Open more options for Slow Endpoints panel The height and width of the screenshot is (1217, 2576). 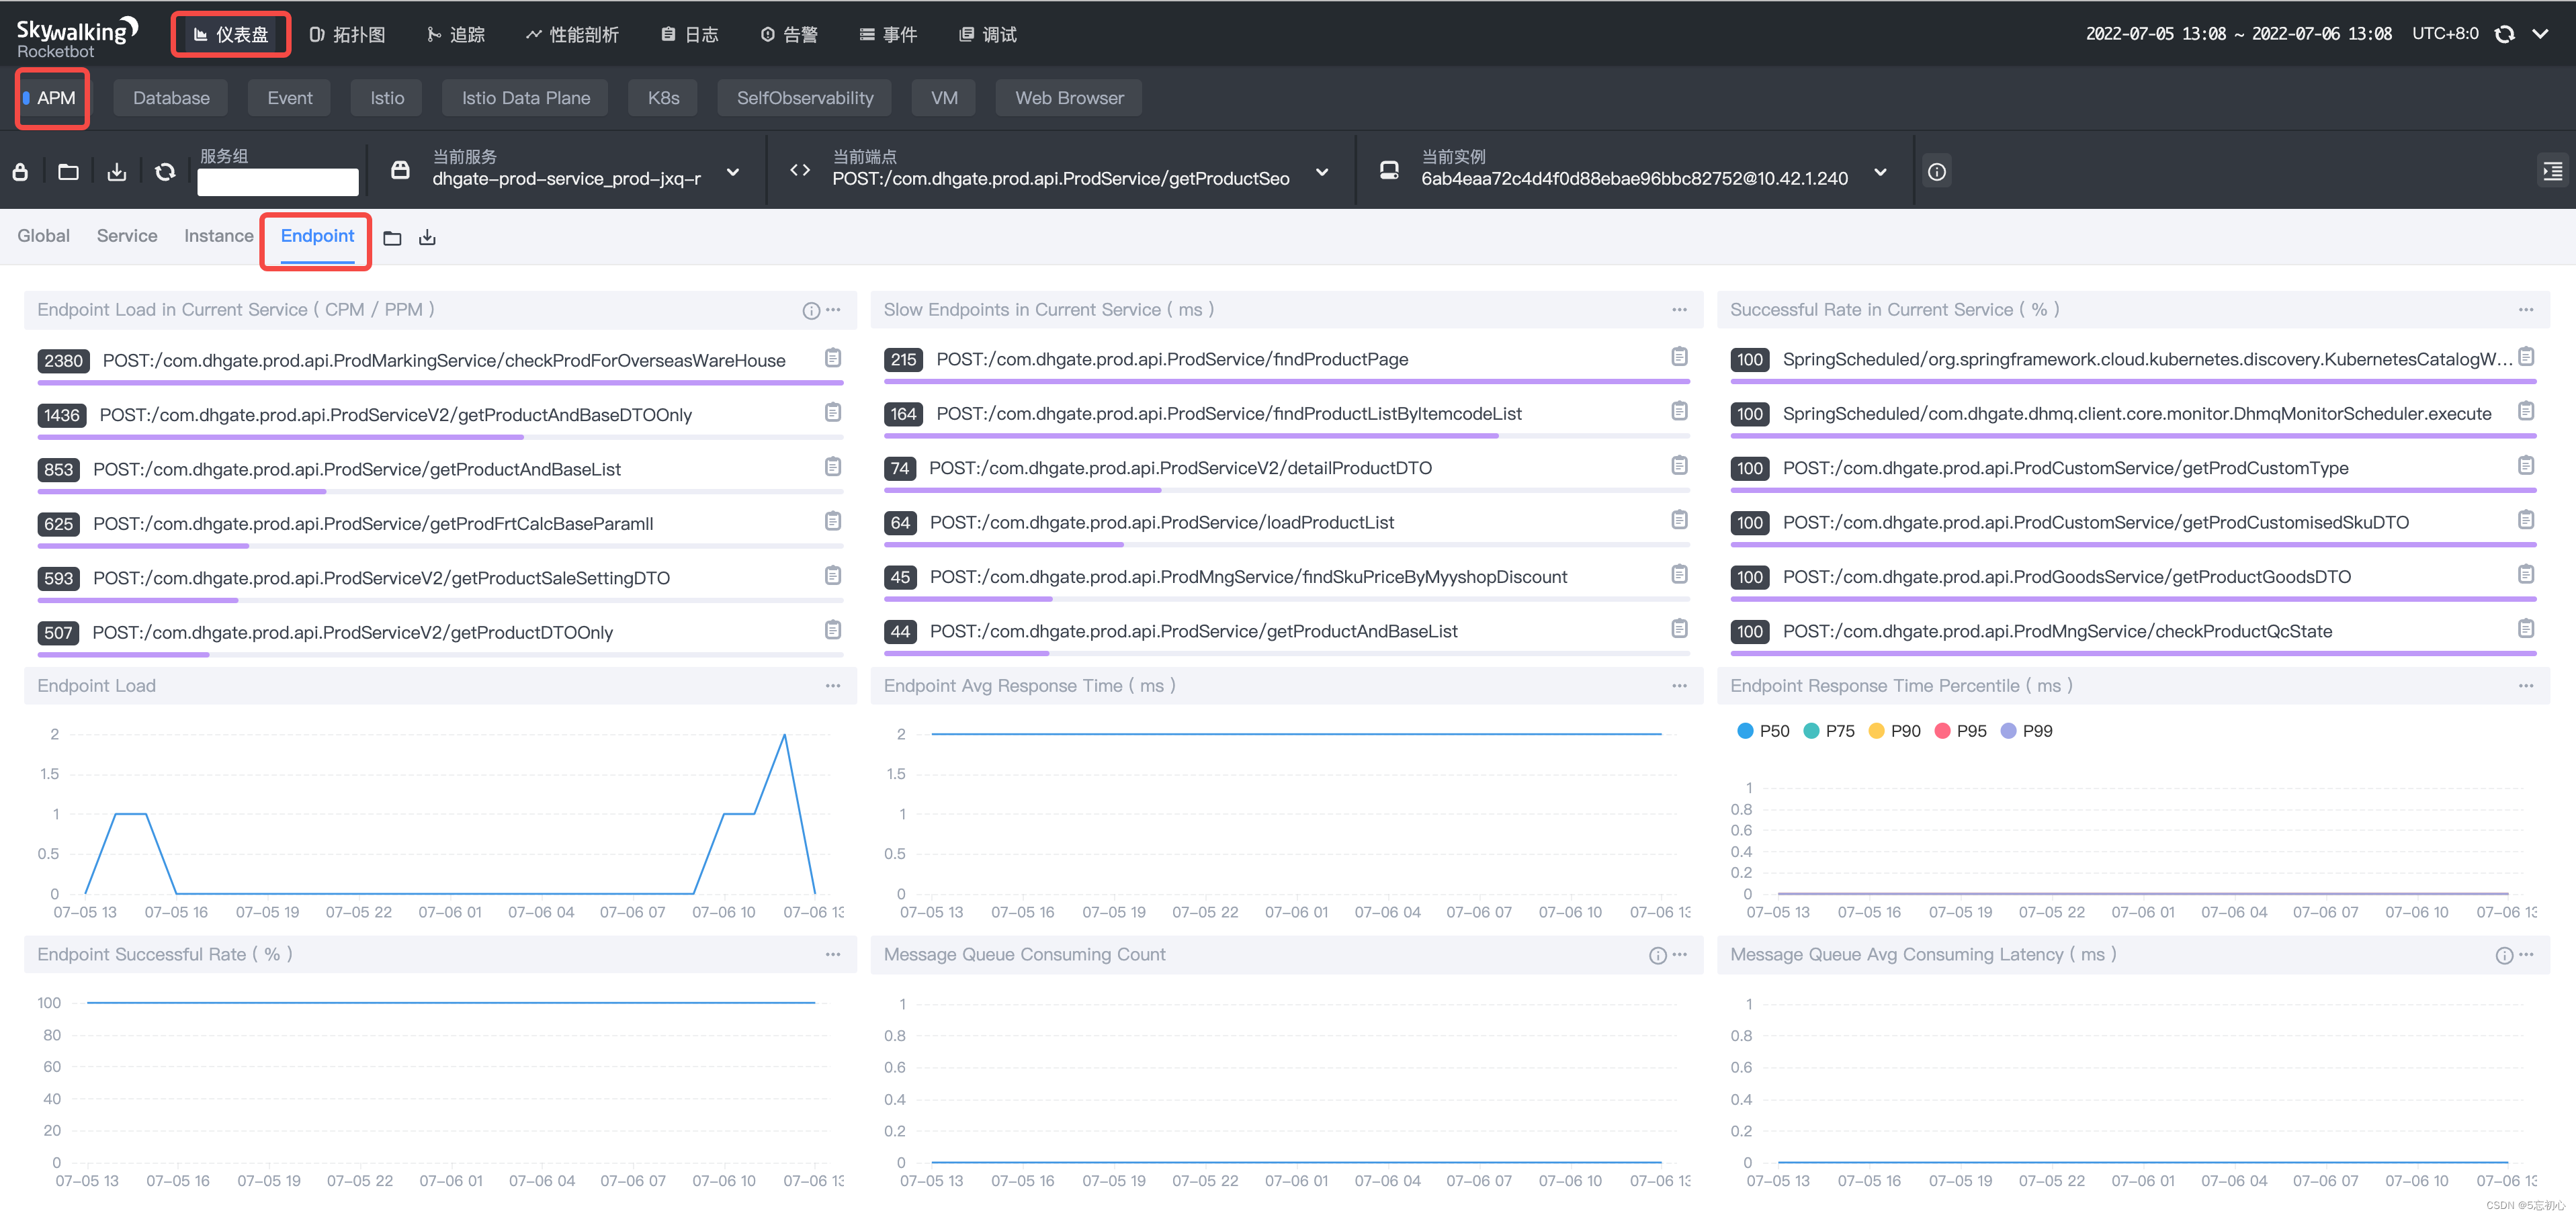(1679, 310)
